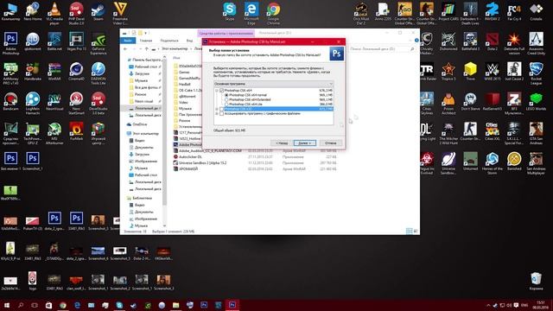Switch Explorer to large icons view button
553x311 pixels.
(416, 232)
